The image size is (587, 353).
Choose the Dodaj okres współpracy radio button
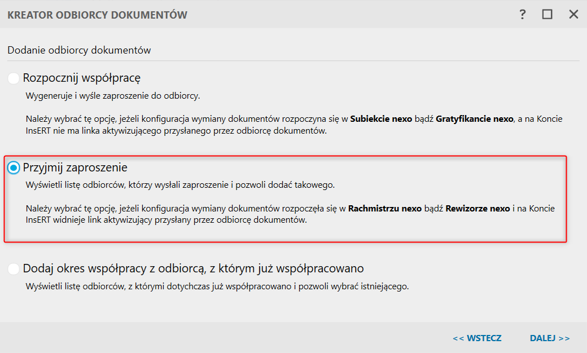point(14,268)
